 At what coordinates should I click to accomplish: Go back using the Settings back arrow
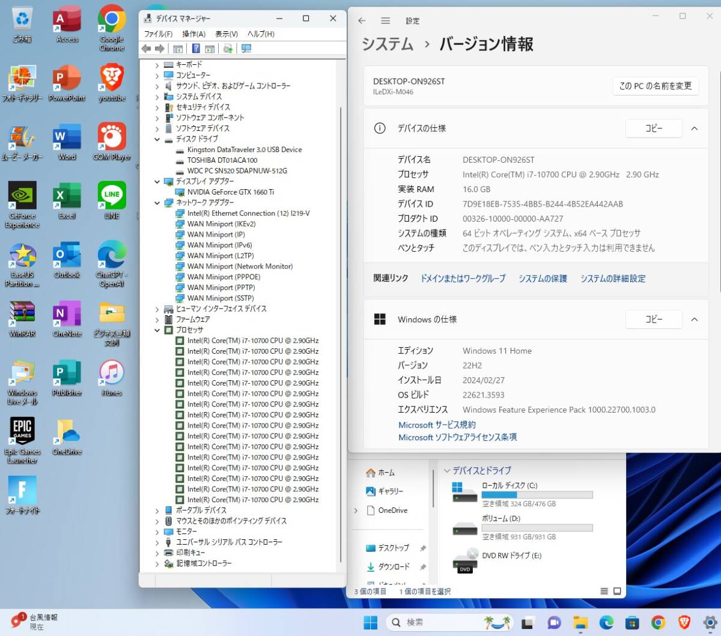point(362,20)
